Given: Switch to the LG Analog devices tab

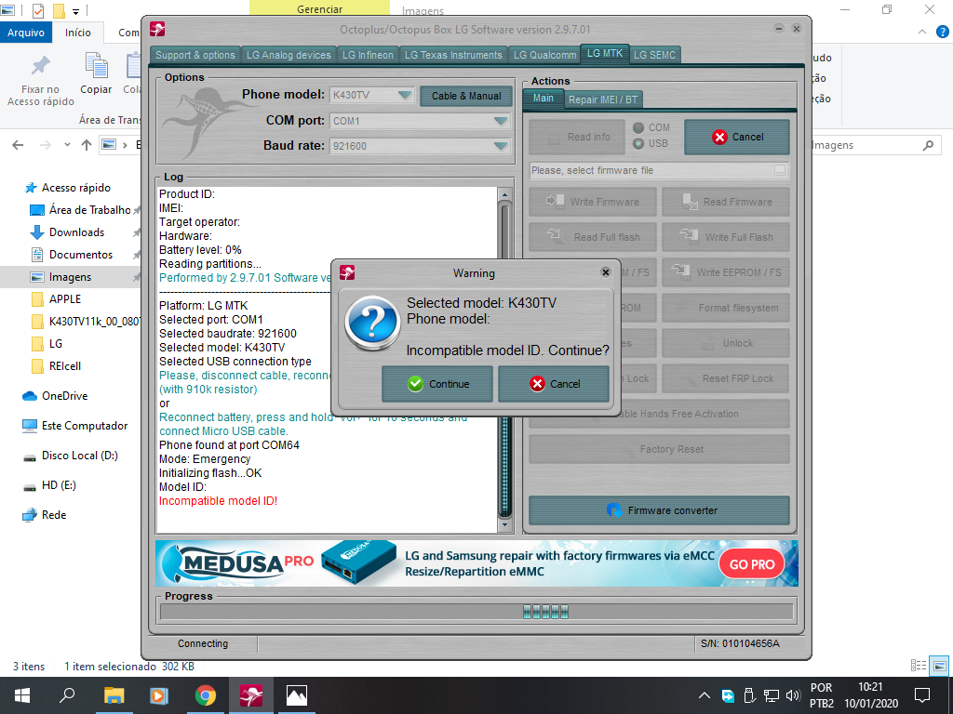Looking at the screenshot, I should [289, 55].
